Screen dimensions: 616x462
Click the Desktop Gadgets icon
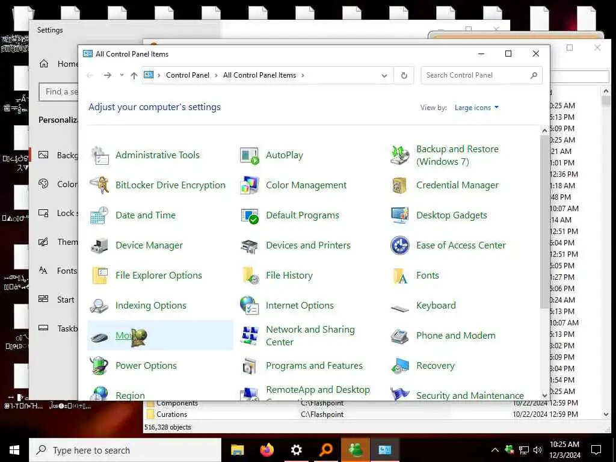400,215
